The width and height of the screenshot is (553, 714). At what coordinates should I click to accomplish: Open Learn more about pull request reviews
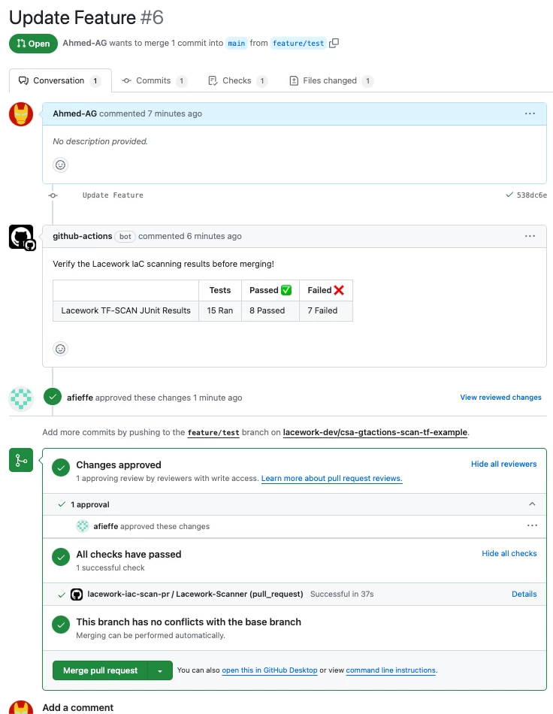pos(332,478)
